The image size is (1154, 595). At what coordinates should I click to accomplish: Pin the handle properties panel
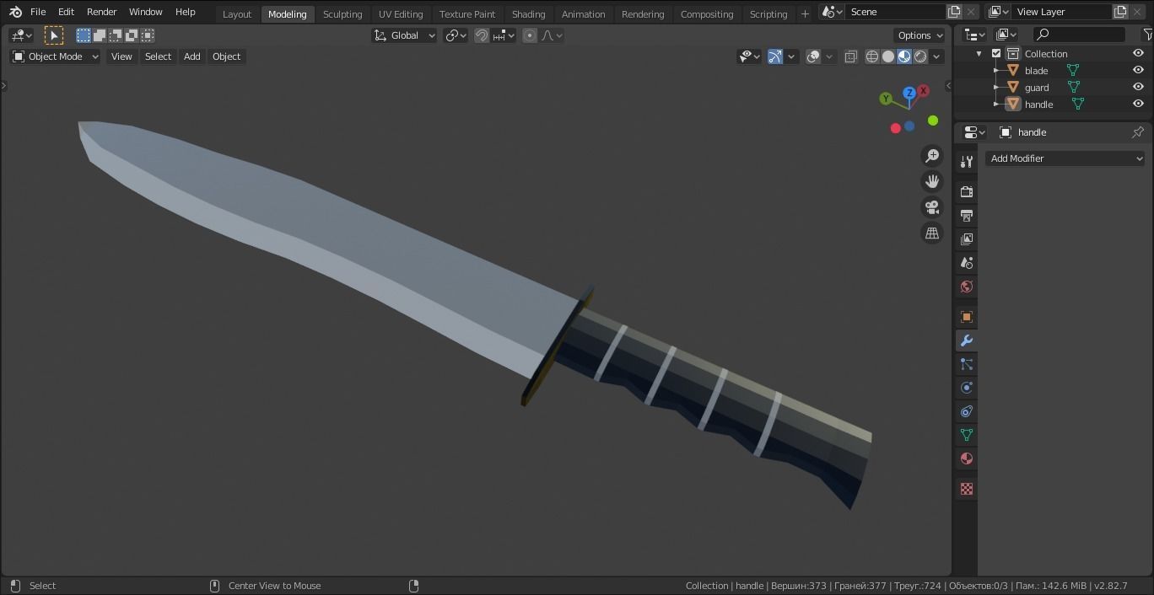pos(1138,132)
